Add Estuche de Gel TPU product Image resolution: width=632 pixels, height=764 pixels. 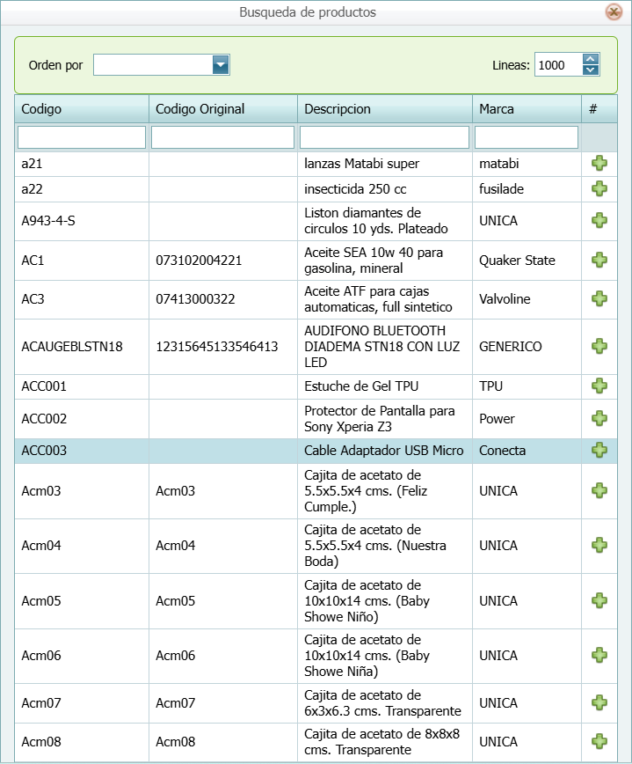[x=599, y=386]
